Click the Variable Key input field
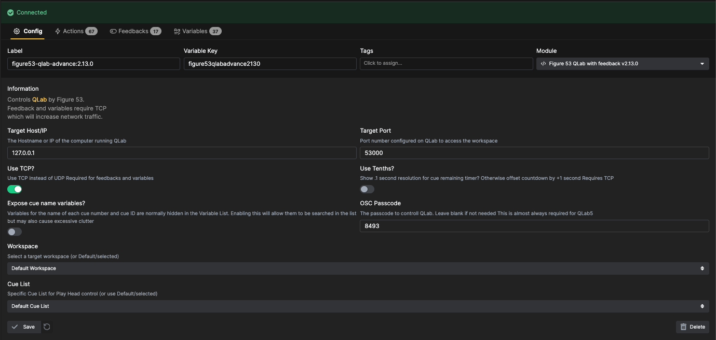716x340 pixels. (270, 64)
